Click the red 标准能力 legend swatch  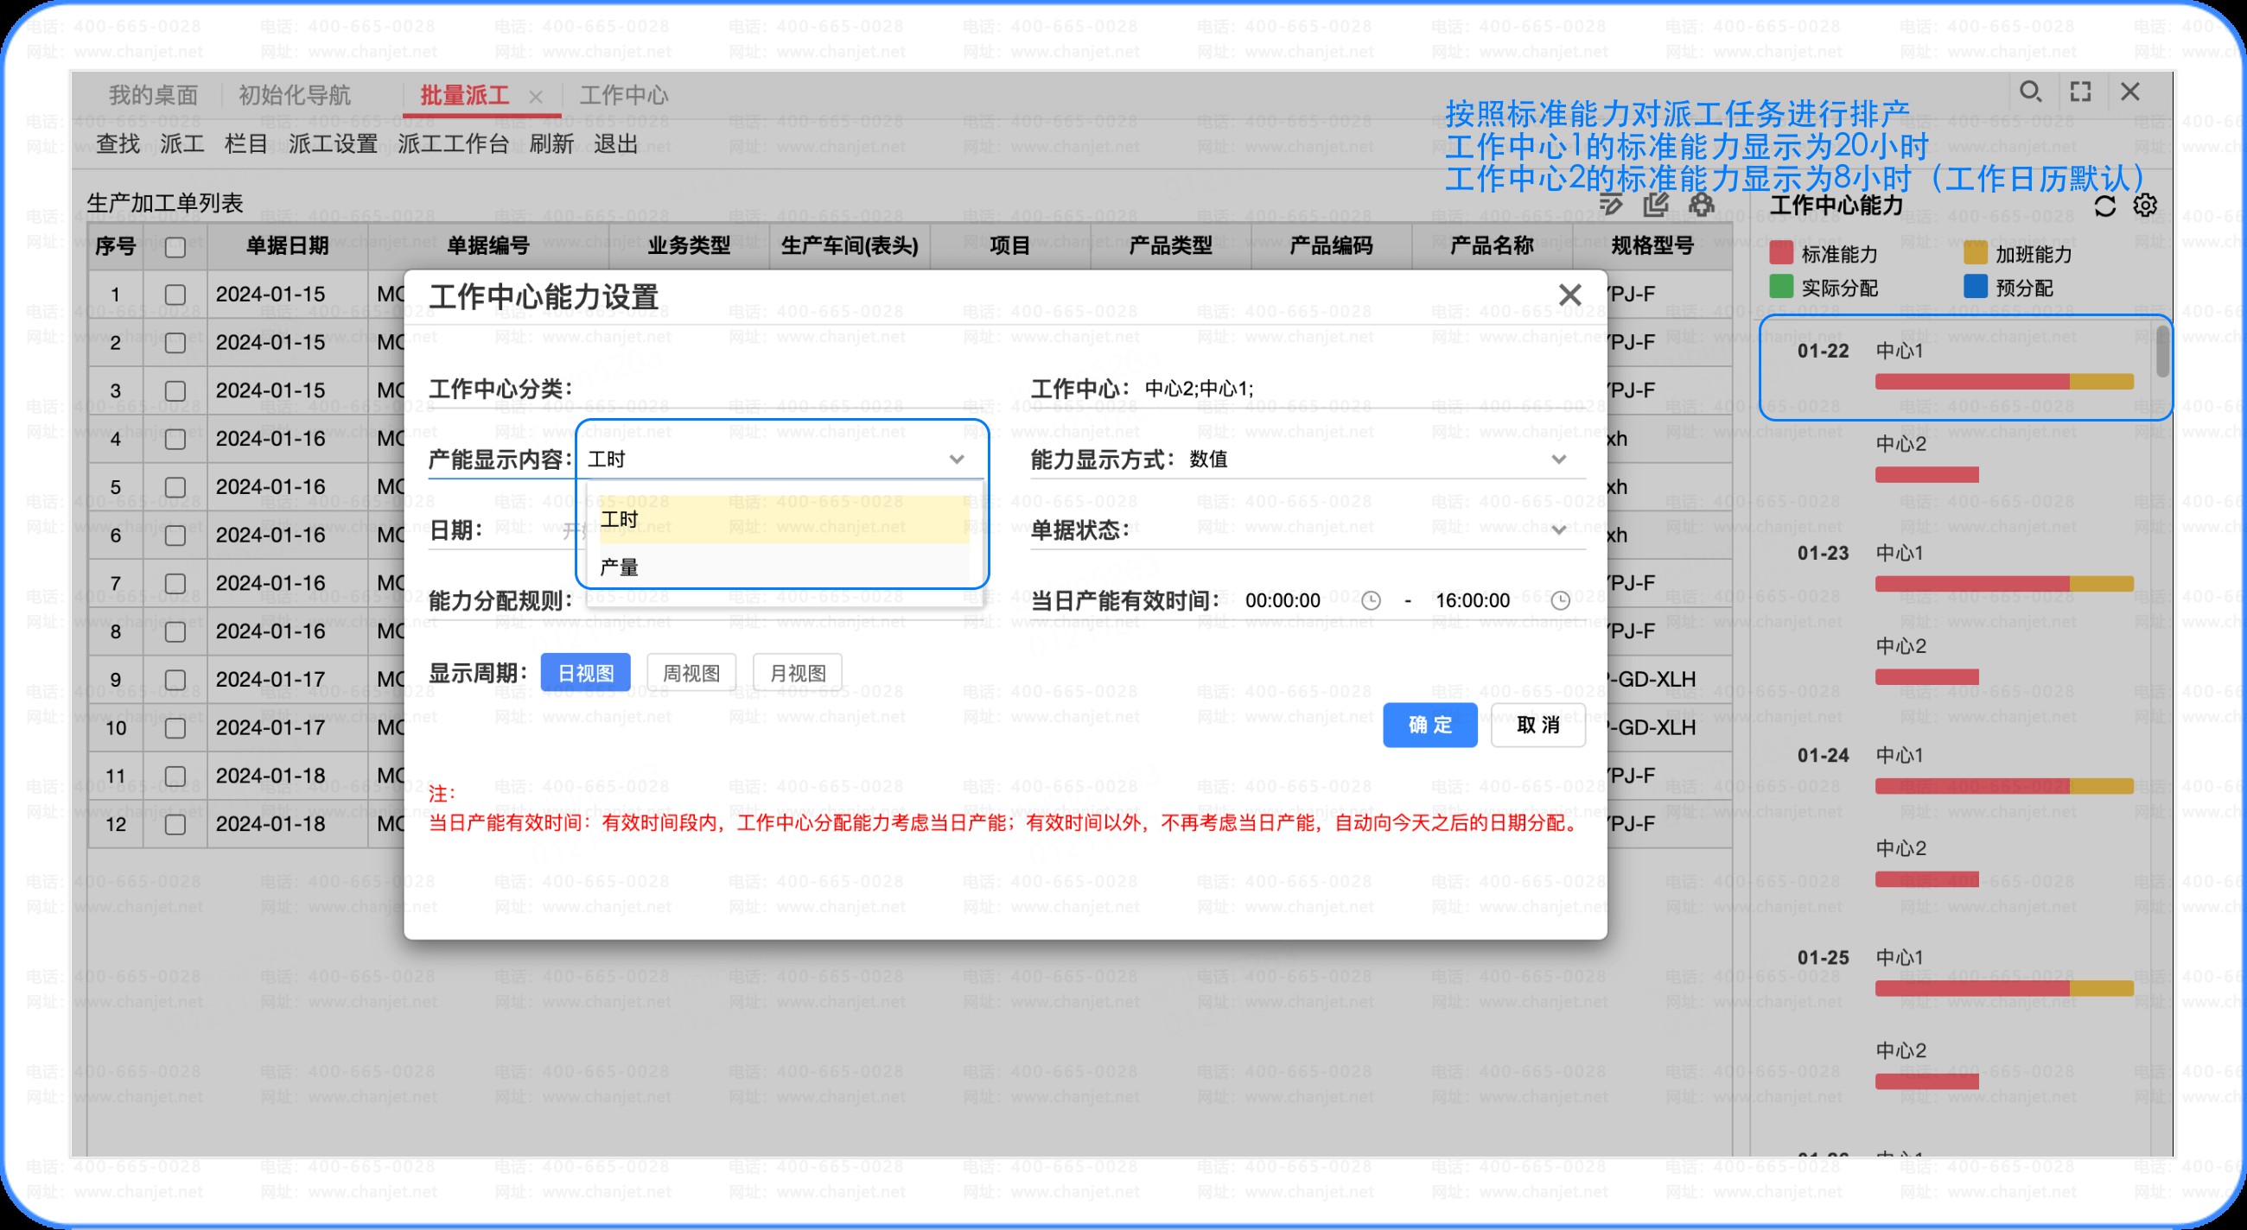click(x=1781, y=253)
